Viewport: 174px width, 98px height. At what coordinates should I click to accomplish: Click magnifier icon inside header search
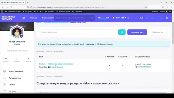[92, 18]
